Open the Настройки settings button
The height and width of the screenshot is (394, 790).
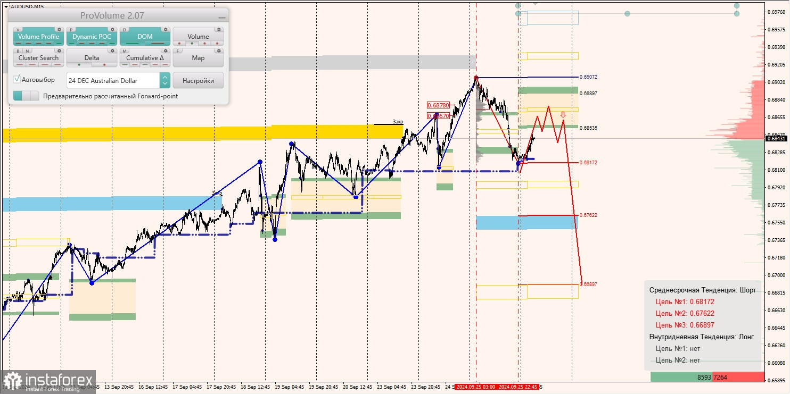tap(198, 80)
